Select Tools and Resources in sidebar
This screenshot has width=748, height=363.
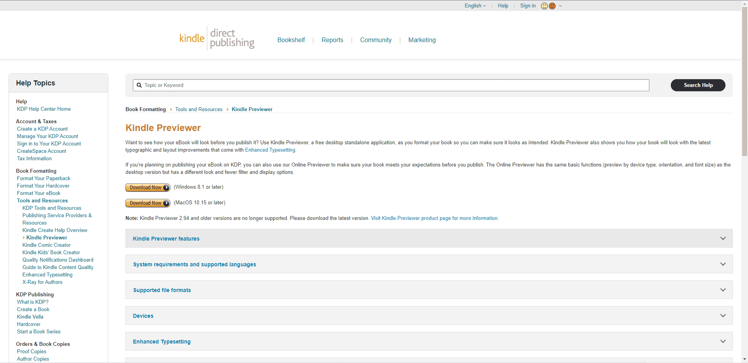pos(42,200)
